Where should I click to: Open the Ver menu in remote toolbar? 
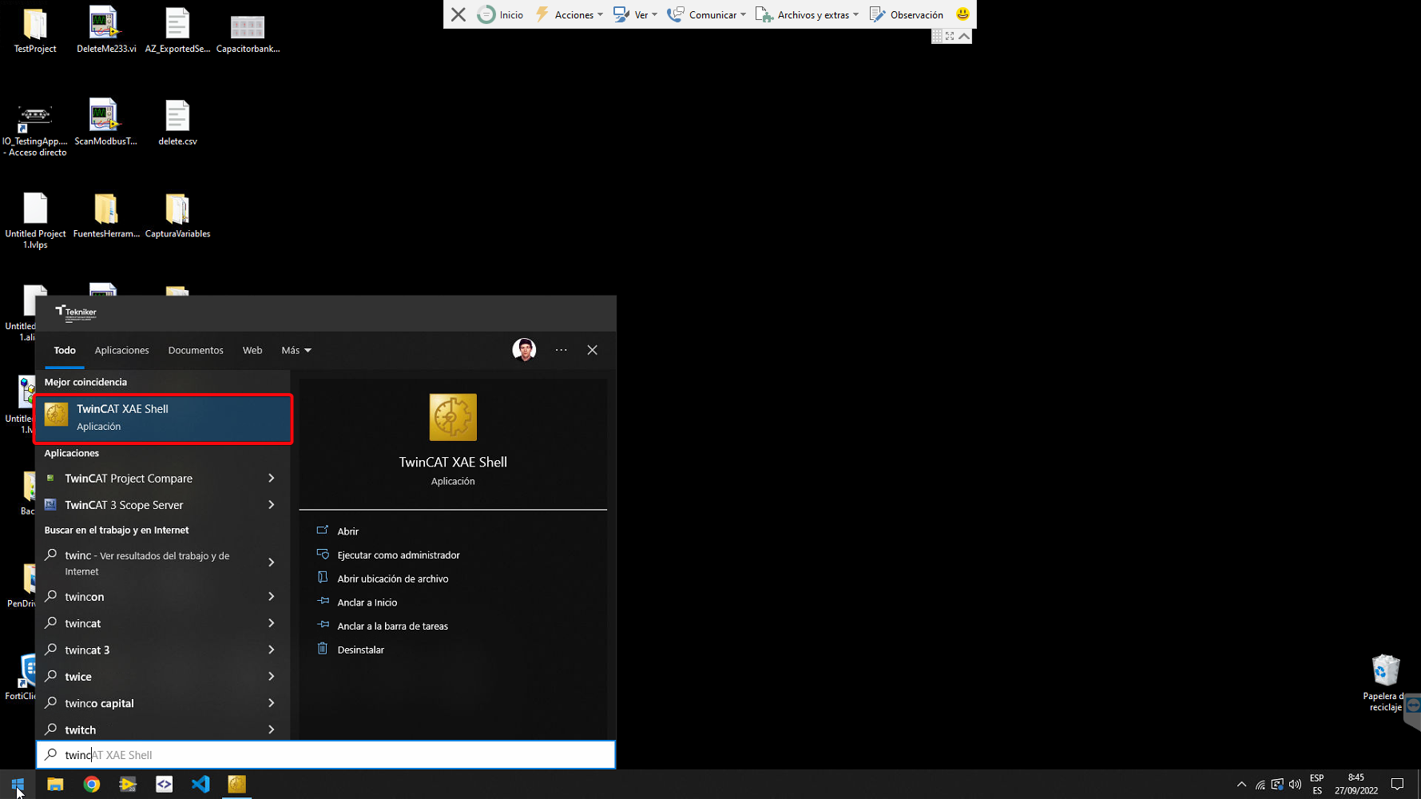(x=635, y=14)
